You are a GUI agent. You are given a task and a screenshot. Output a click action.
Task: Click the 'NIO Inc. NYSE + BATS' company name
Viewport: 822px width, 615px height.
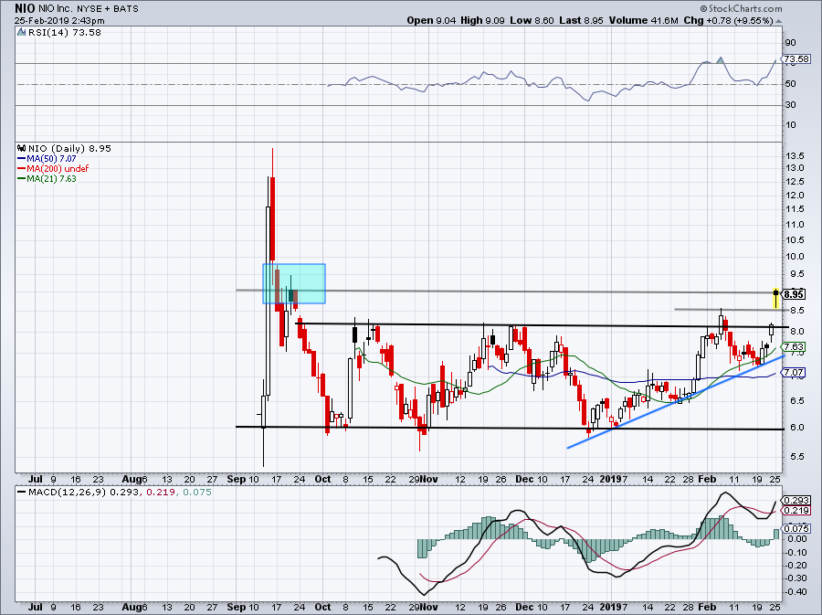tap(89, 9)
